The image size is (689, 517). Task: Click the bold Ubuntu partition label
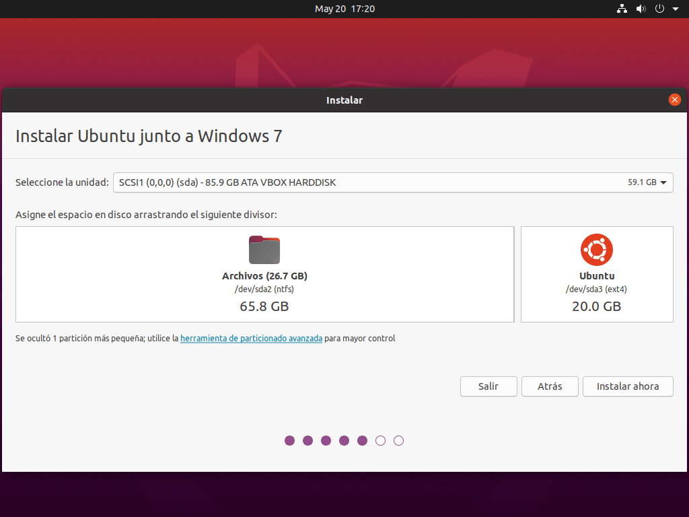pyautogui.click(x=597, y=276)
